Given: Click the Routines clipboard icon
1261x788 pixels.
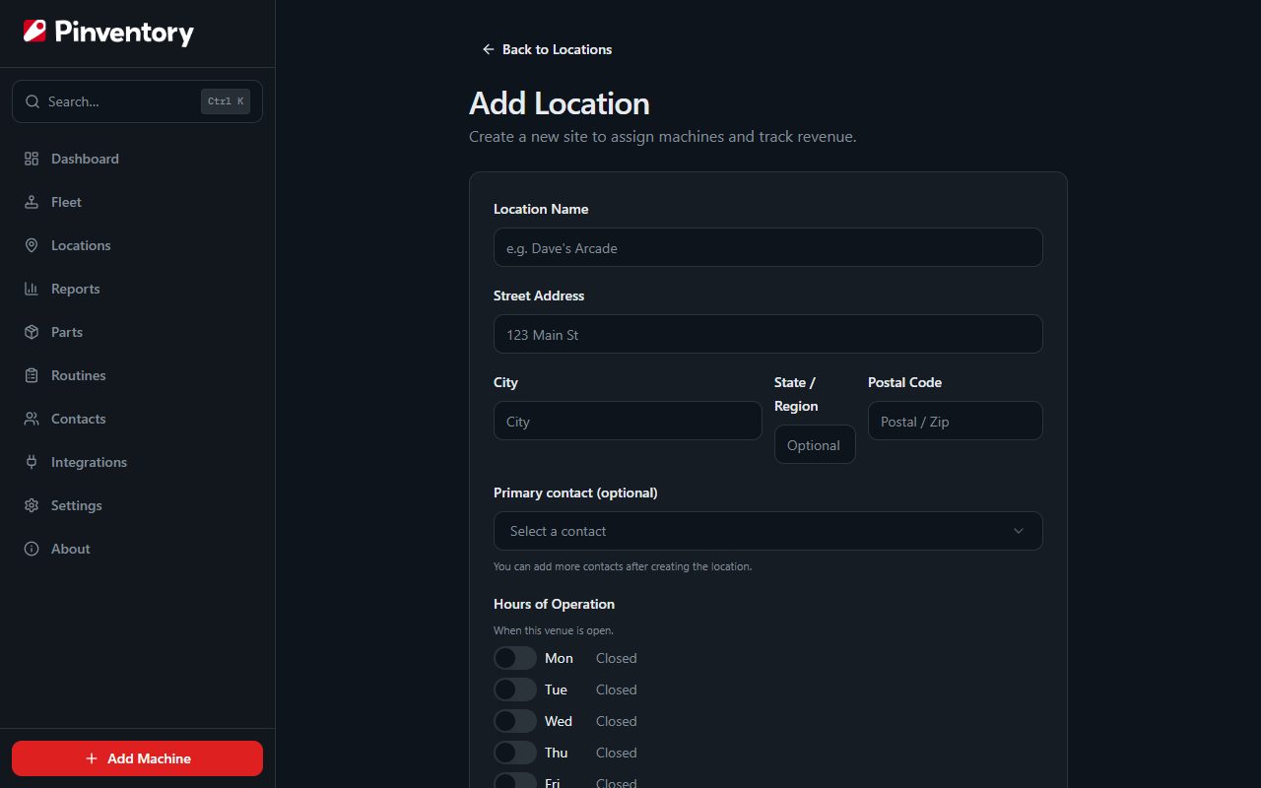Looking at the screenshot, I should point(32,375).
